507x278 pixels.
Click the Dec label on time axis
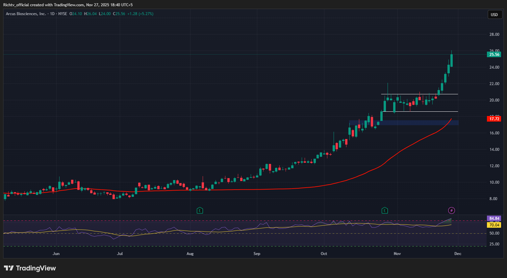coord(458,254)
